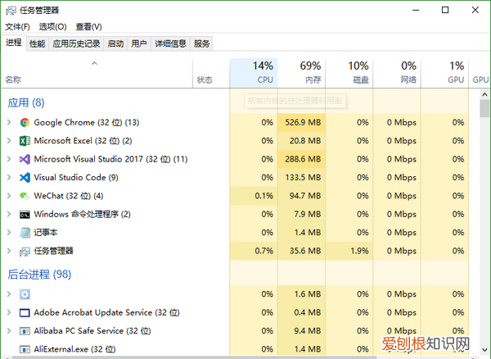Select the WeChat process icon
The image size is (491, 359).
coord(25,196)
